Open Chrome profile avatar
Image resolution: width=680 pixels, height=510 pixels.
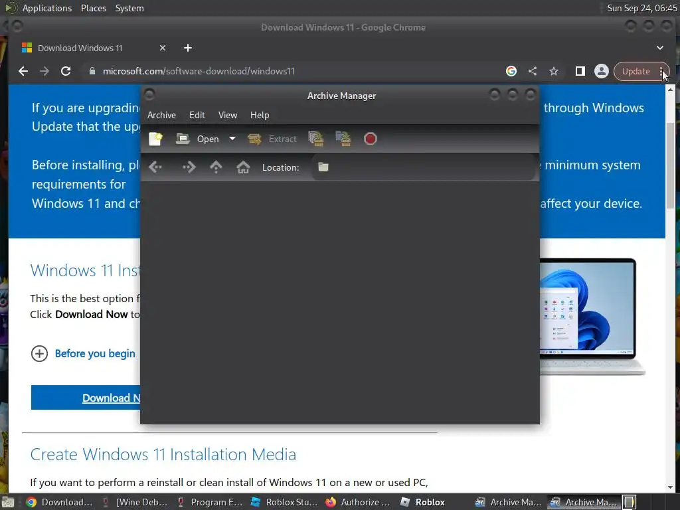click(x=602, y=71)
